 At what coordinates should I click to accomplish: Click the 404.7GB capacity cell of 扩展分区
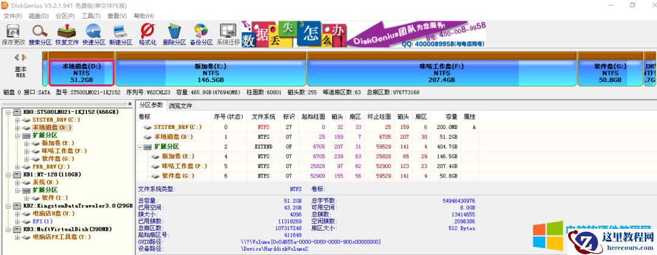click(x=448, y=147)
